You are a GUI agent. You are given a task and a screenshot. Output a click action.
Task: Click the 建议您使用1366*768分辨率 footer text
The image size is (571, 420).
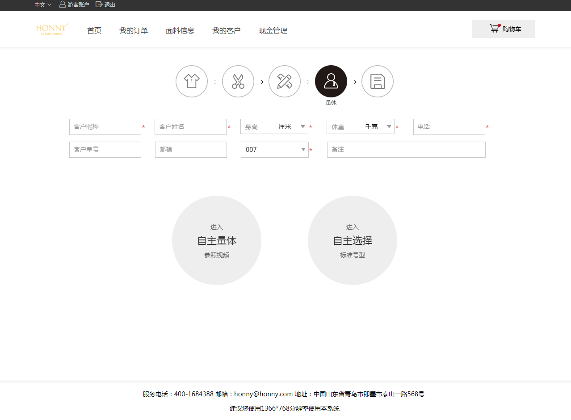pyautogui.click(x=285, y=408)
